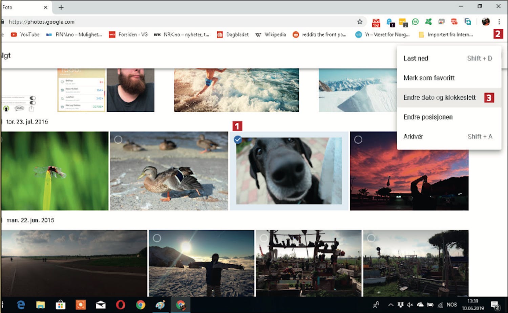
Task: Open the Wikipedia bookmark
Action: coord(271,34)
